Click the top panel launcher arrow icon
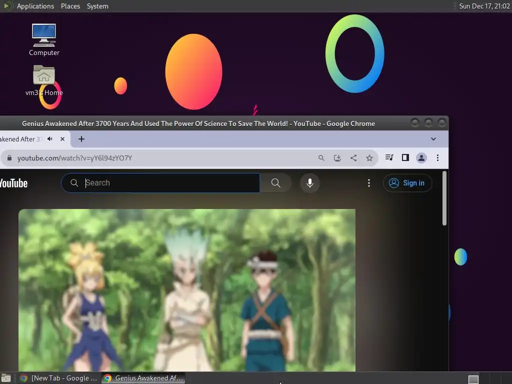 click(8, 6)
